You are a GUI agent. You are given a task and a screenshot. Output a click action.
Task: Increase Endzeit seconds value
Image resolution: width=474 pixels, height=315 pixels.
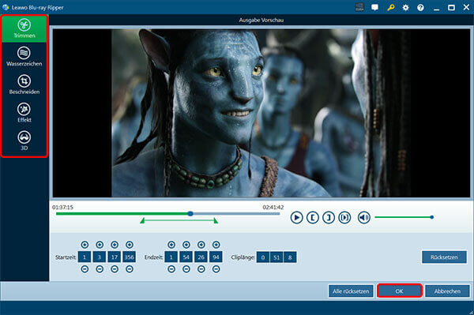[x=201, y=245]
